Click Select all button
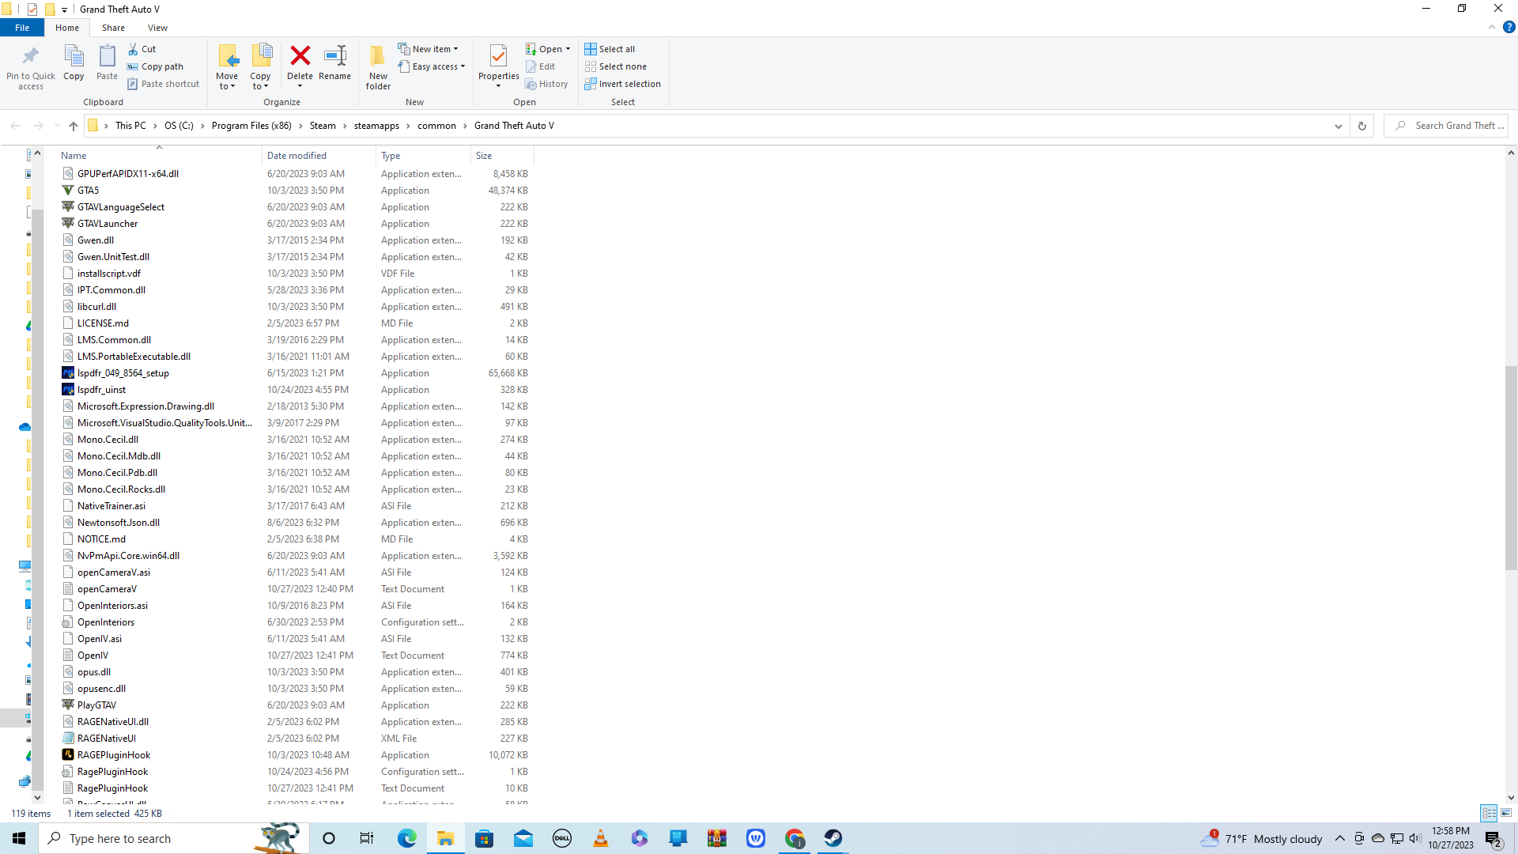Image resolution: width=1518 pixels, height=854 pixels. (610, 49)
